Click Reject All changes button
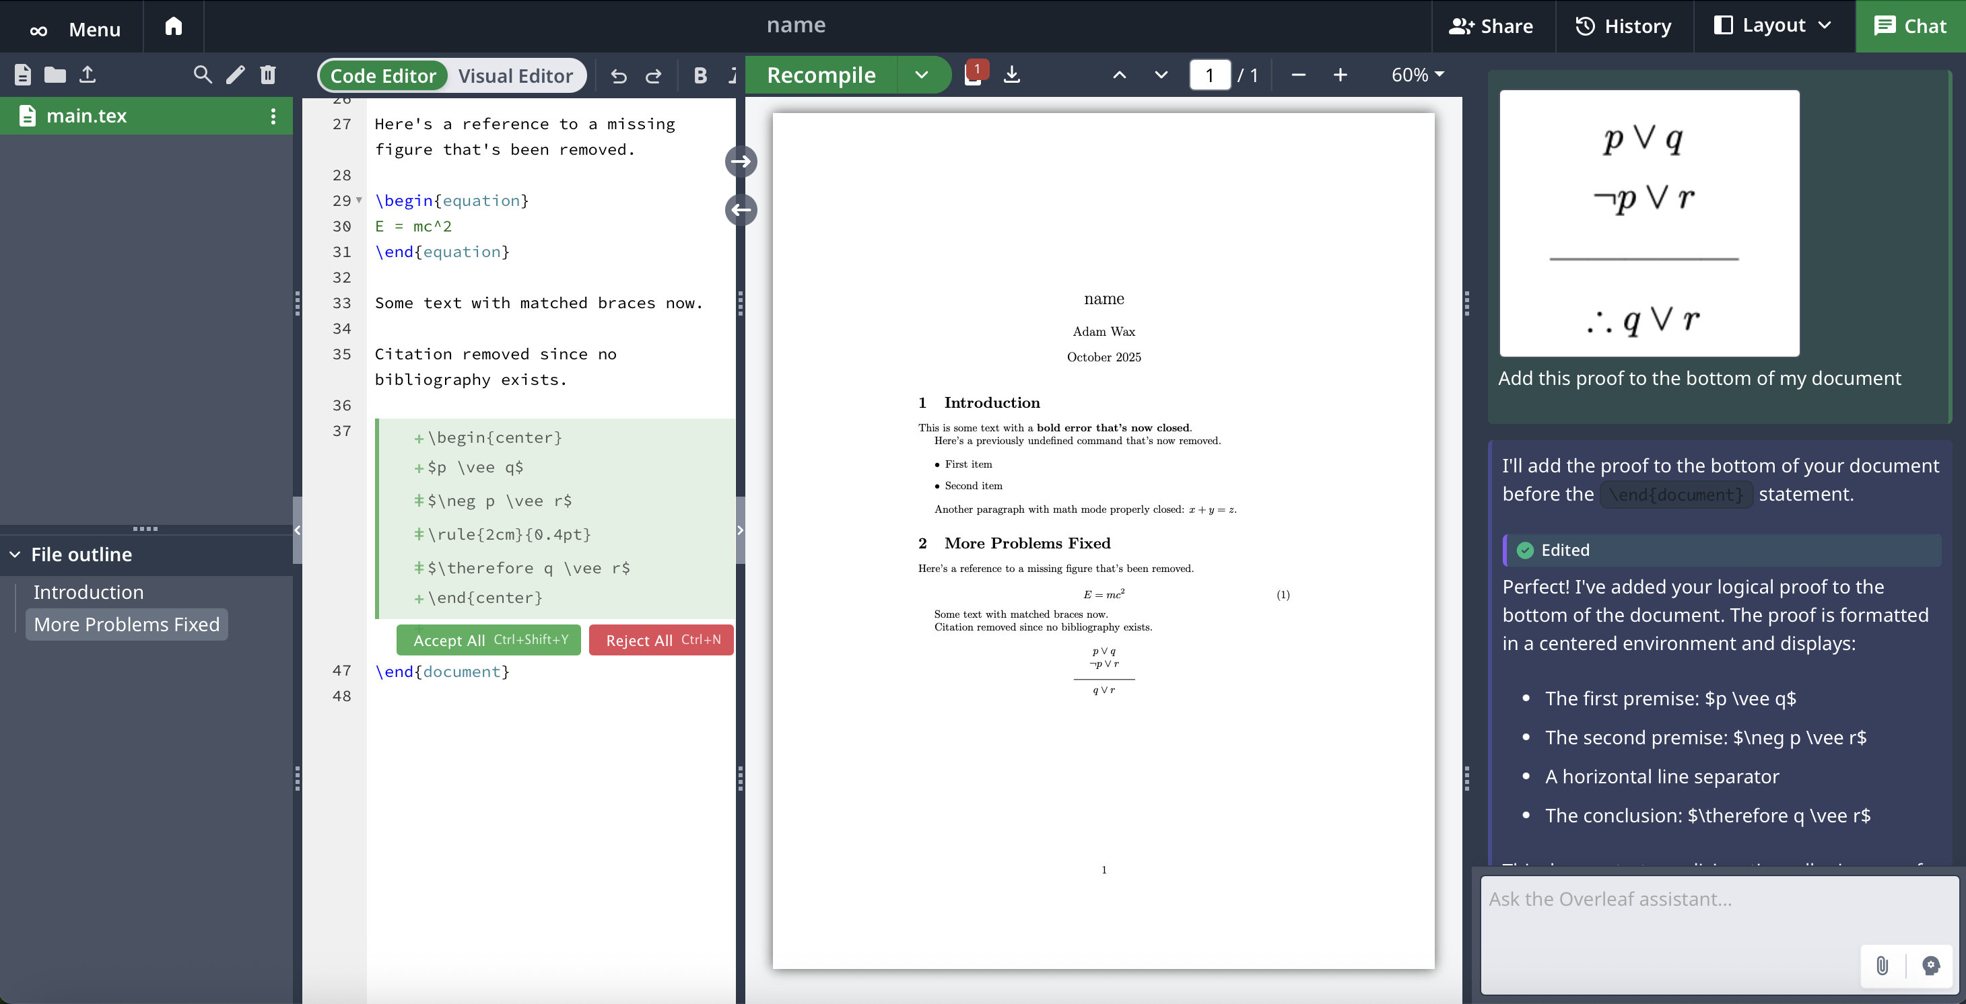 click(661, 640)
